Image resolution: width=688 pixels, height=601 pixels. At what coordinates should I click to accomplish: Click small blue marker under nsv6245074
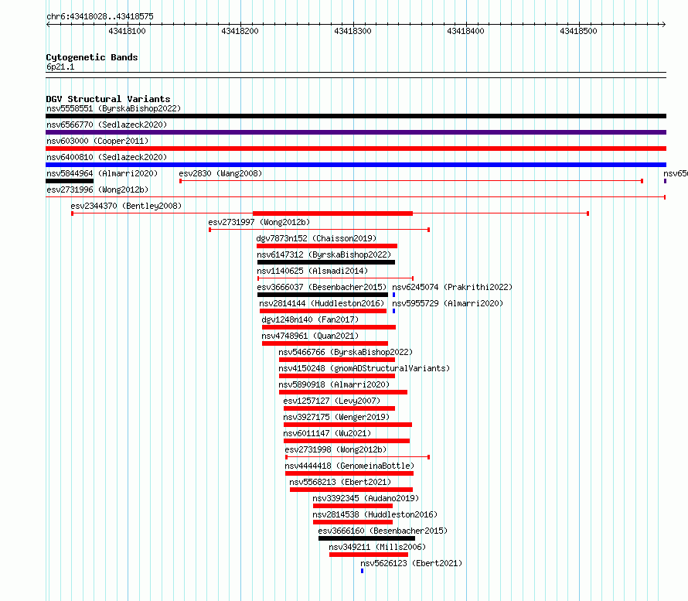click(x=393, y=295)
